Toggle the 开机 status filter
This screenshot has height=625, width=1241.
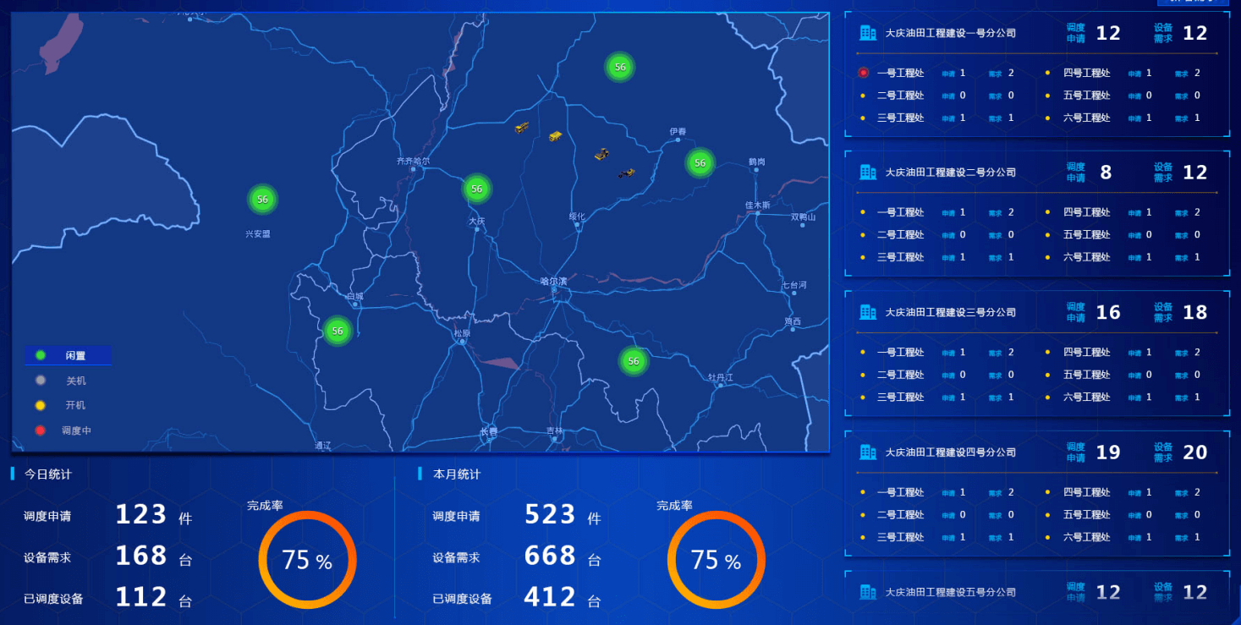pyautogui.click(x=68, y=405)
